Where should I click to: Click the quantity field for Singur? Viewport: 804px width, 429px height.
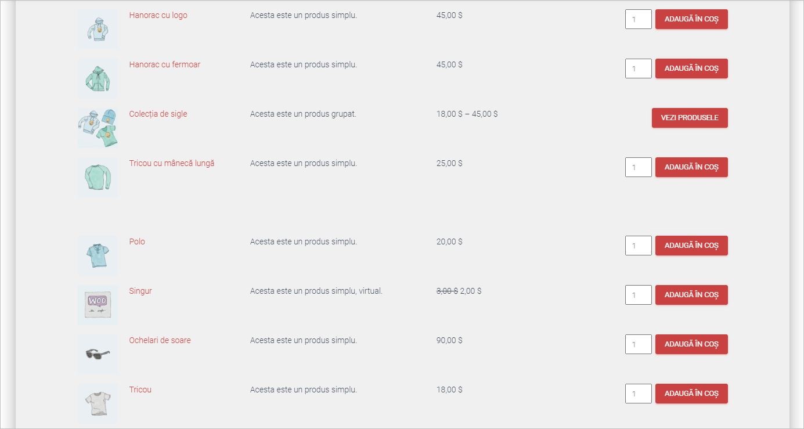click(x=638, y=294)
